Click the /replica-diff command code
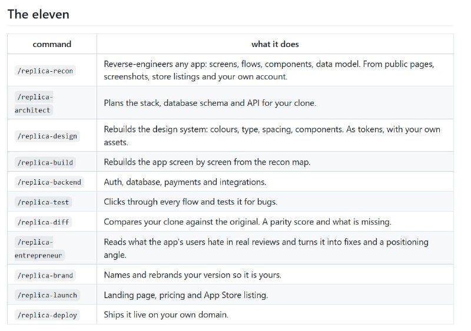 [x=43, y=222]
